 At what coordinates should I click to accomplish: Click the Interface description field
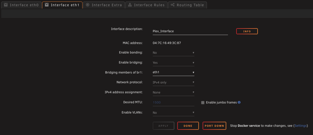click(190, 31)
